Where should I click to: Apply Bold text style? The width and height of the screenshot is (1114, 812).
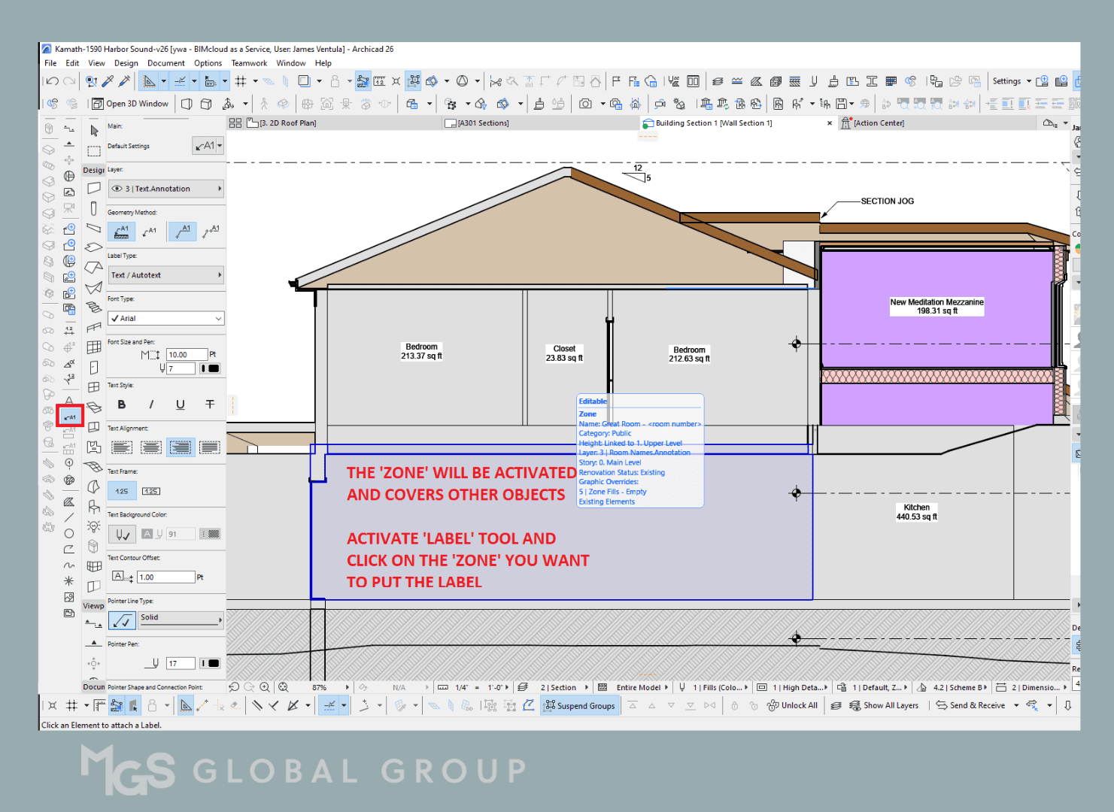coord(121,404)
